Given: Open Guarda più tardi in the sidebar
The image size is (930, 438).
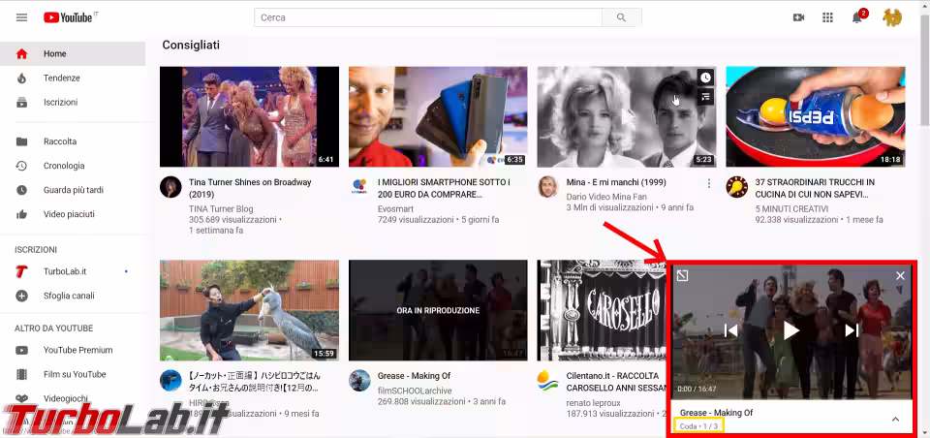Looking at the screenshot, I should (73, 190).
